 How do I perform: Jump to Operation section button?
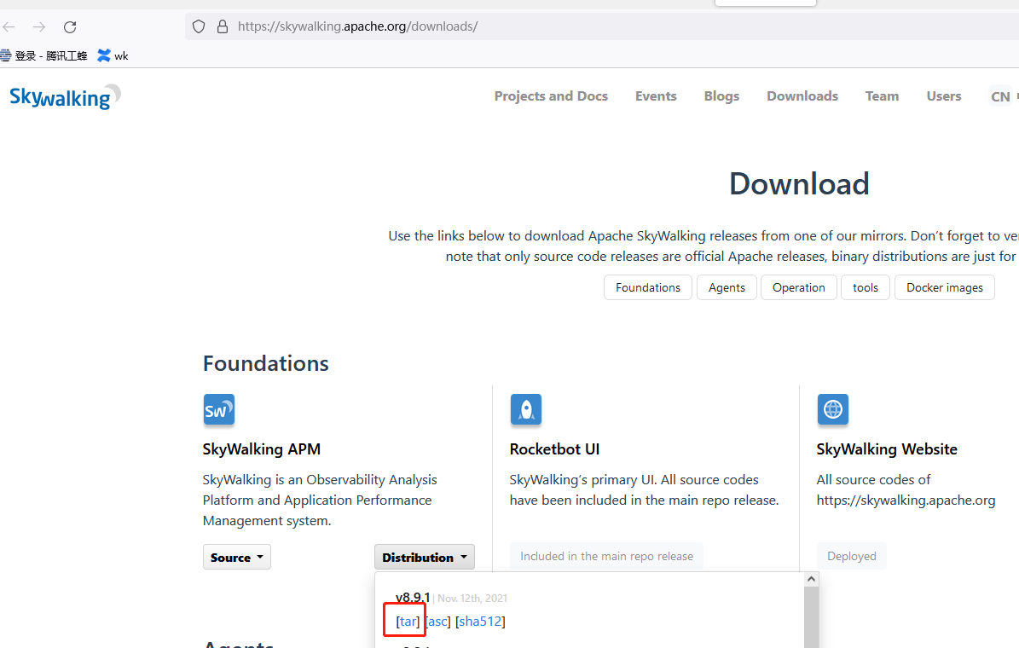click(799, 287)
